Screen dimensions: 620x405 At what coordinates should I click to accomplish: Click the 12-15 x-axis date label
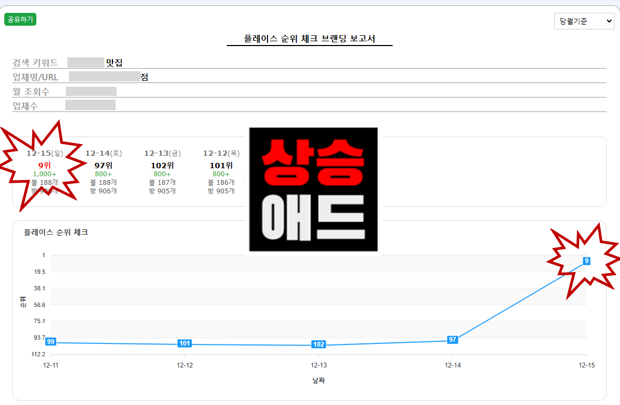pos(587,365)
